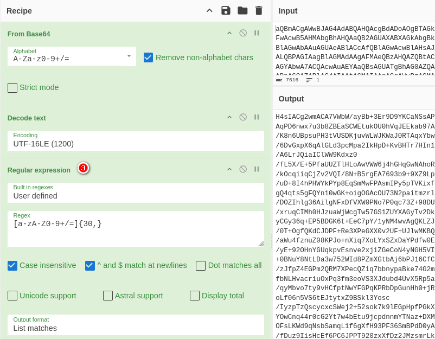The image size is (435, 339).
Task: Disable the Regular expression operation
Action: pyautogui.click(x=243, y=169)
